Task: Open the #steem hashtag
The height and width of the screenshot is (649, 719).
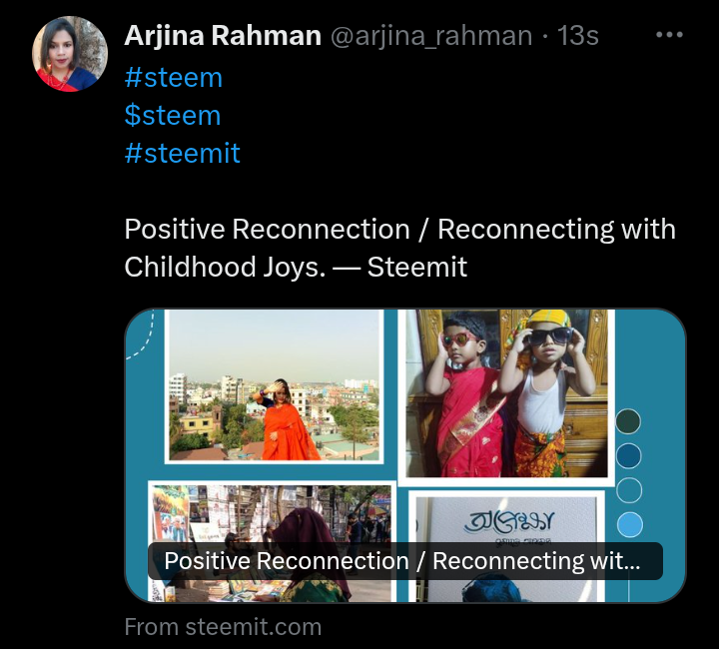Action: [x=174, y=78]
